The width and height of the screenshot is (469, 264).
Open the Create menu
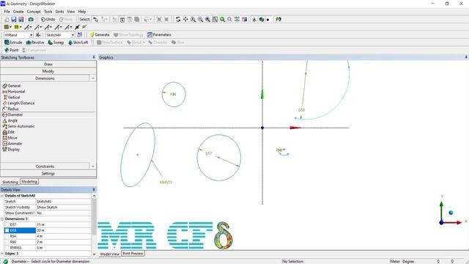click(18, 12)
